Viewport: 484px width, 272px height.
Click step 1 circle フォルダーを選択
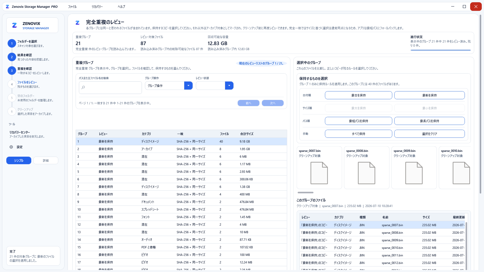tap(12, 44)
